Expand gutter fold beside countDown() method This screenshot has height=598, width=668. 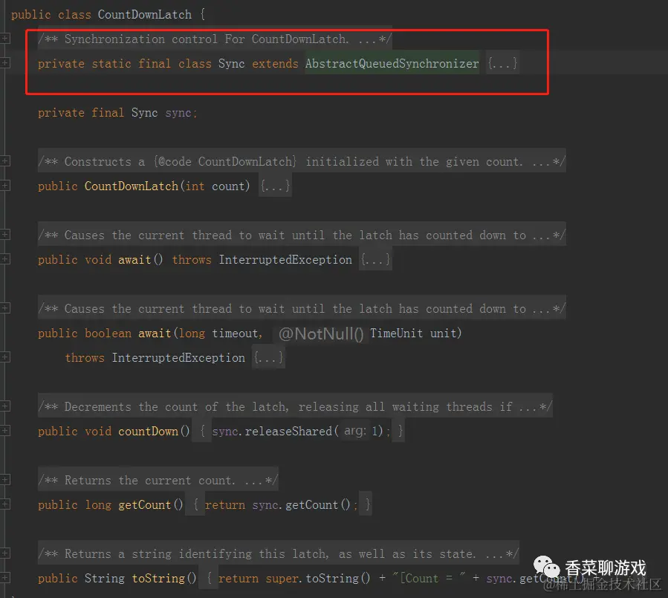click(x=4, y=431)
